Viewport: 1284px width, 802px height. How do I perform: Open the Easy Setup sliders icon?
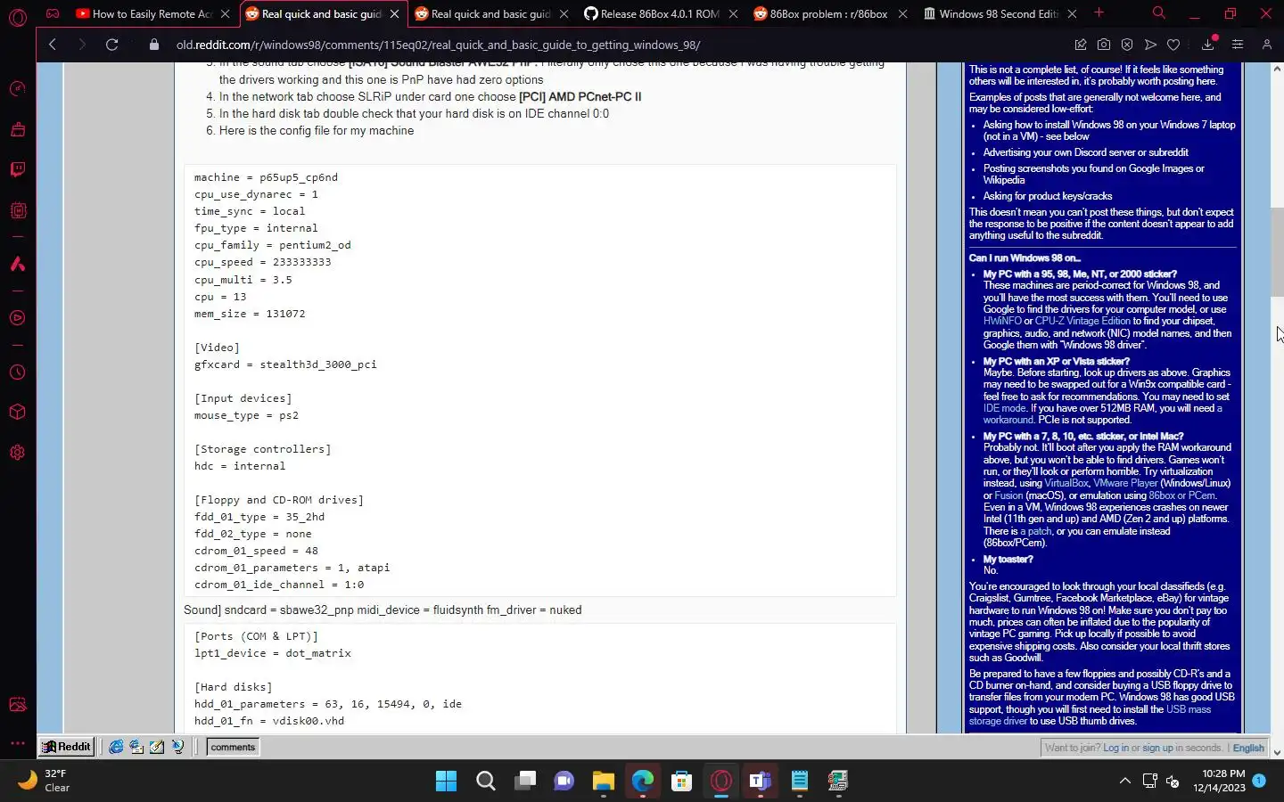[1238, 45]
